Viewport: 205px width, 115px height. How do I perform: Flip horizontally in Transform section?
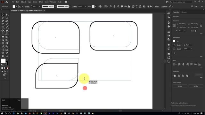[192, 31]
